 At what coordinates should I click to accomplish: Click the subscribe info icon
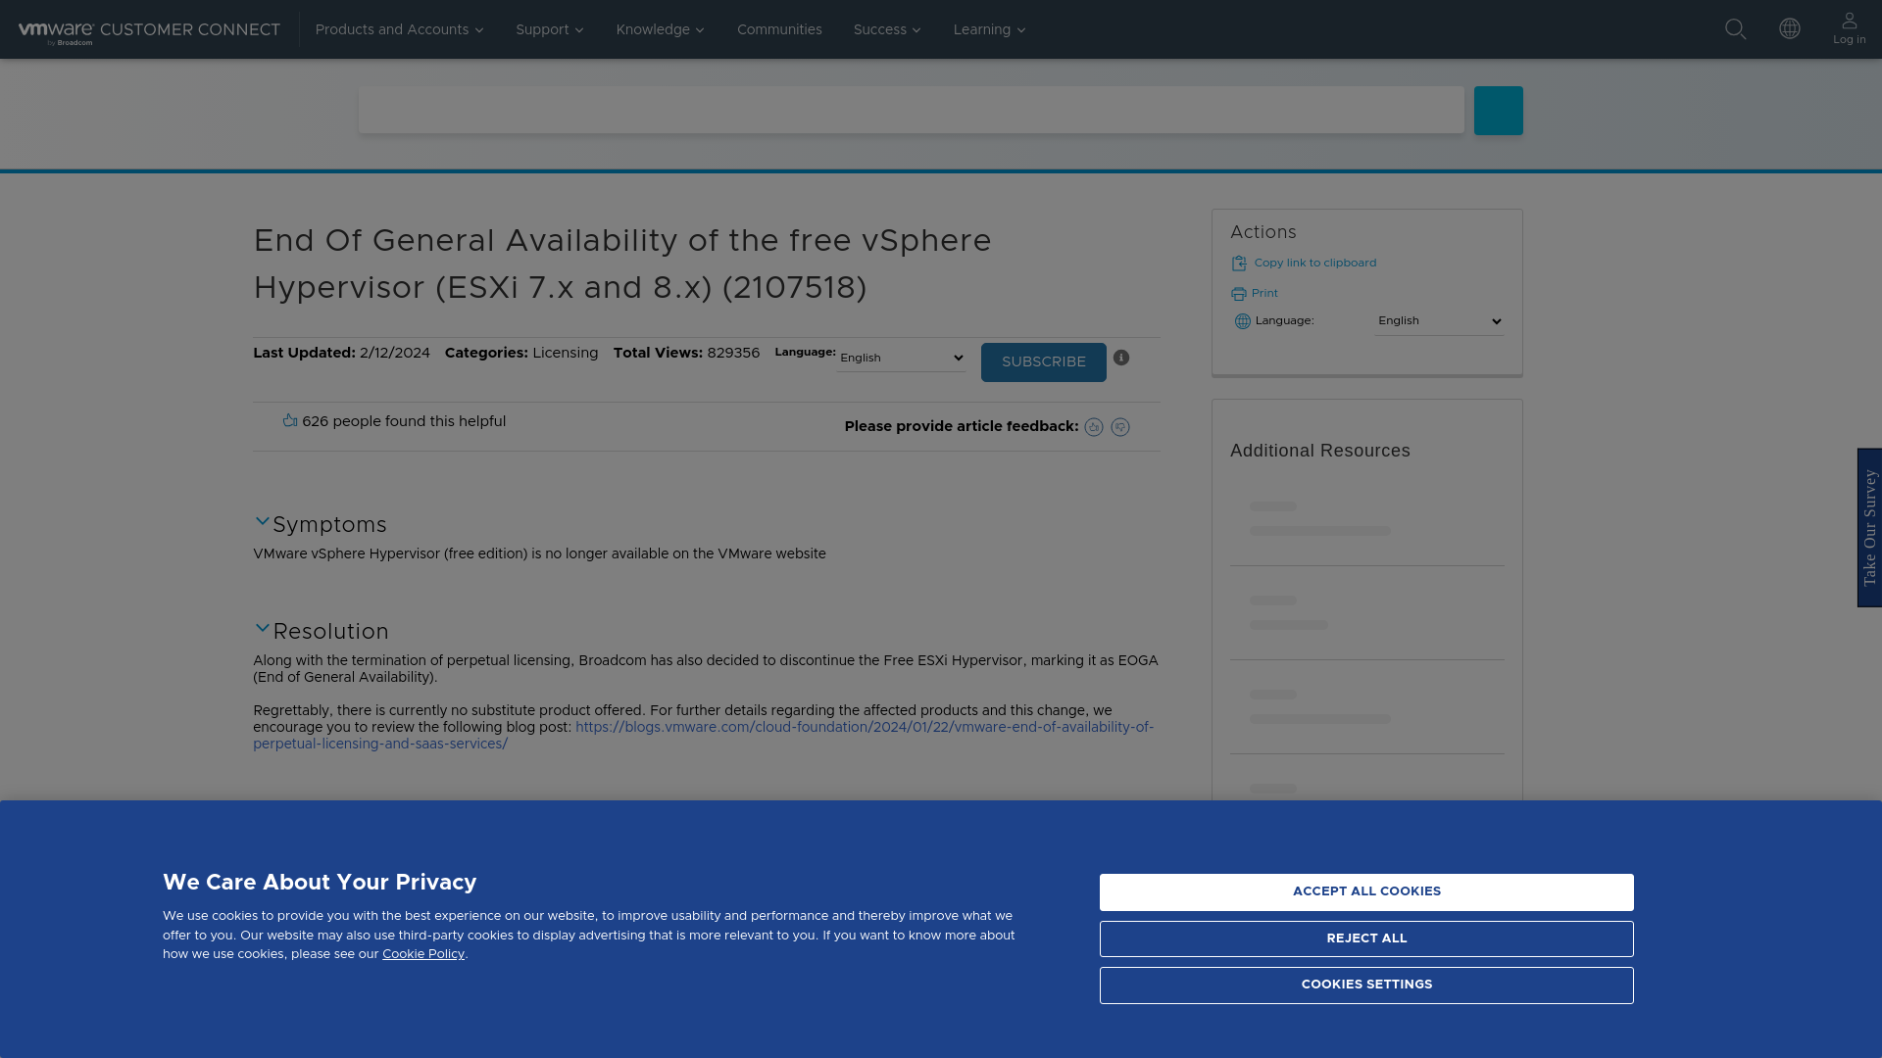point(1121,358)
